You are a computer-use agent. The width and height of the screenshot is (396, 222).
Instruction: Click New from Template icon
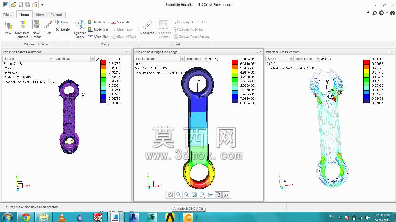[x=22, y=25]
